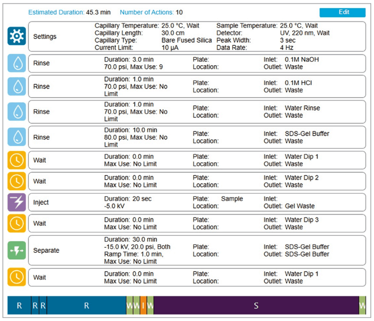Screen dimensions: 374x321
Task: Click the first R segment in timeline bar
Action: 19,305
